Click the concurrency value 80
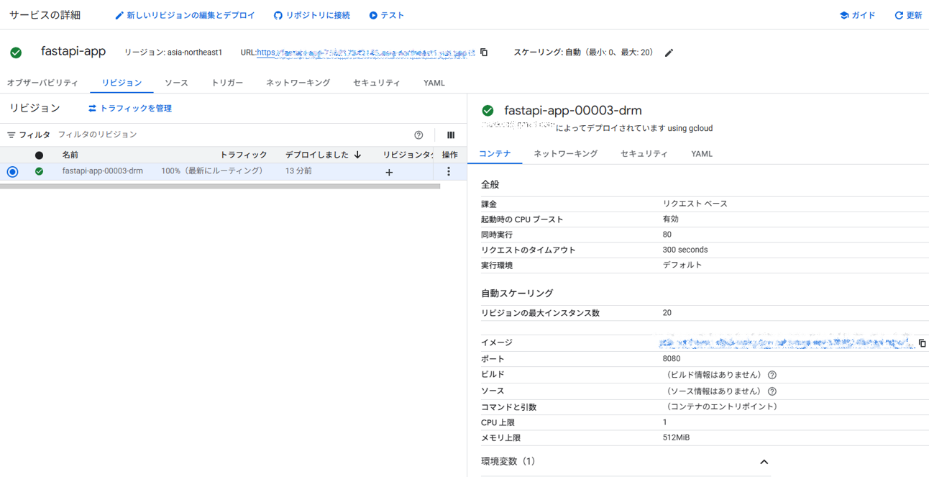 pos(667,235)
